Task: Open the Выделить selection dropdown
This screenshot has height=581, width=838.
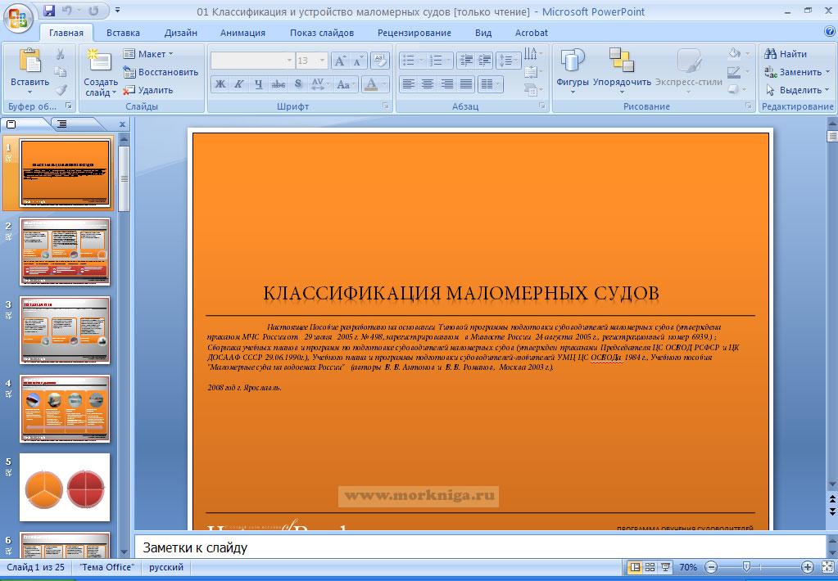Action: coord(799,90)
